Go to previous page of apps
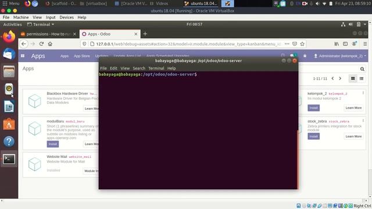Viewport: 372px width, 209px height. click(x=332, y=78)
